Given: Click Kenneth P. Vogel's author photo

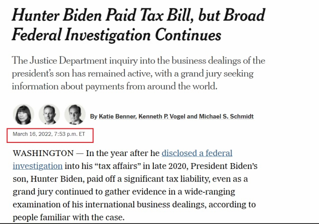Looking at the screenshot, I should point(49,115).
